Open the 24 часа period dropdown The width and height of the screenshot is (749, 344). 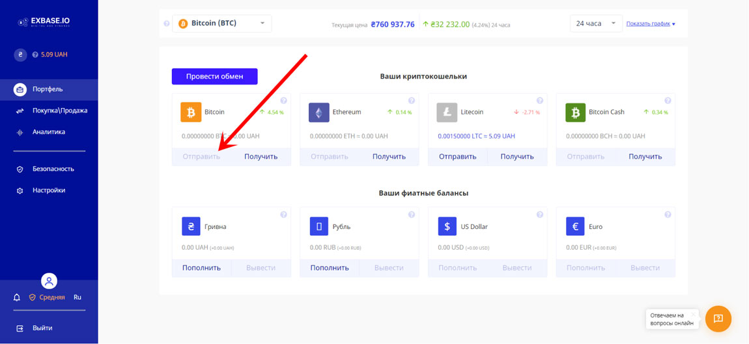point(596,23)
